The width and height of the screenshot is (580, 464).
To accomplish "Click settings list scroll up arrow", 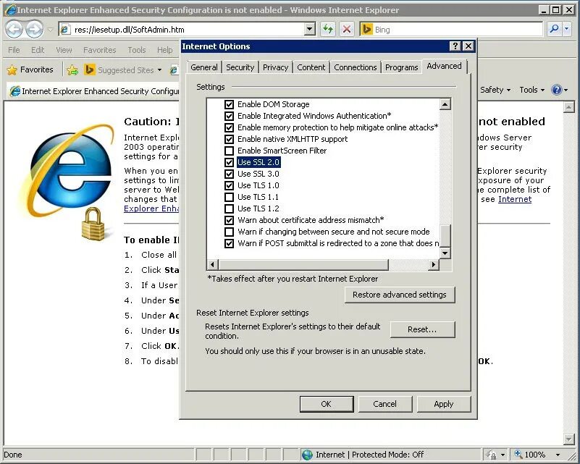I will 445,104.
